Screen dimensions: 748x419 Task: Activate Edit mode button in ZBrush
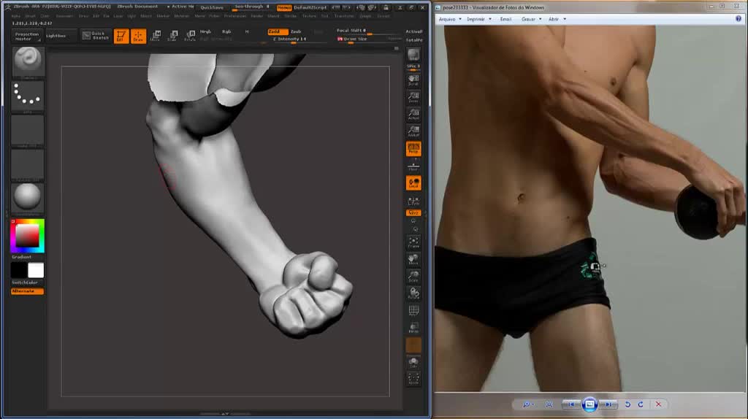(121, 36)
